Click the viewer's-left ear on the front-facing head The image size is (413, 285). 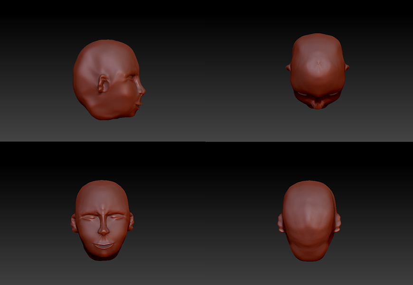[x=74, y=222]
